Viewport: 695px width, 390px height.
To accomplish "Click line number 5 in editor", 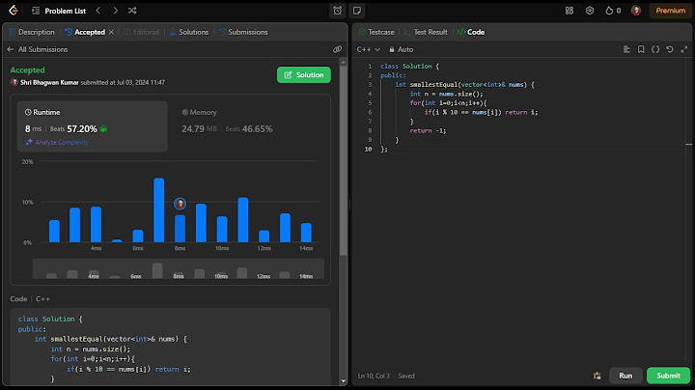I will point(370,103).
